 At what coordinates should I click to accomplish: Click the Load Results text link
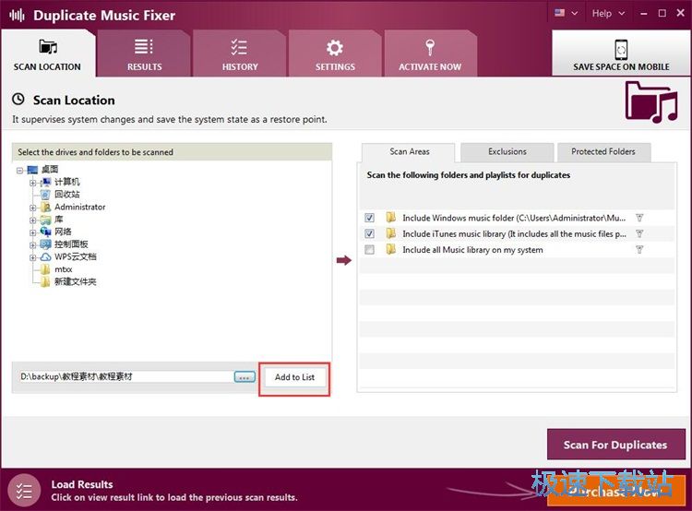(81, 484)
